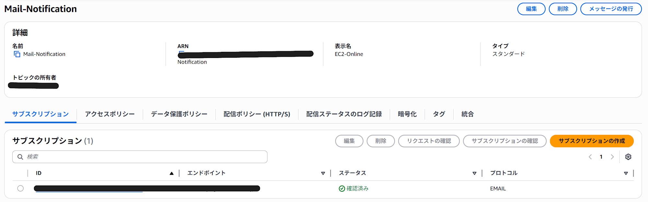The image size is (648, 202).
Task: Click the orange サブスクリプションの作成 button
Action: (x=592, y=141)
